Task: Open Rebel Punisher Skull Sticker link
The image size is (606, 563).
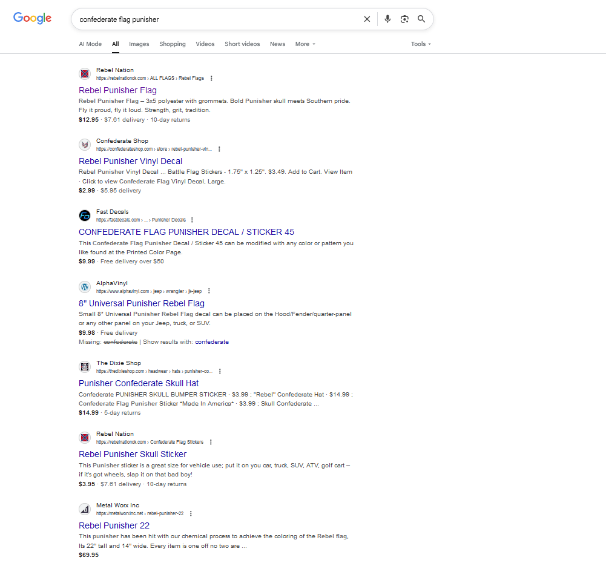Action: 133,455
